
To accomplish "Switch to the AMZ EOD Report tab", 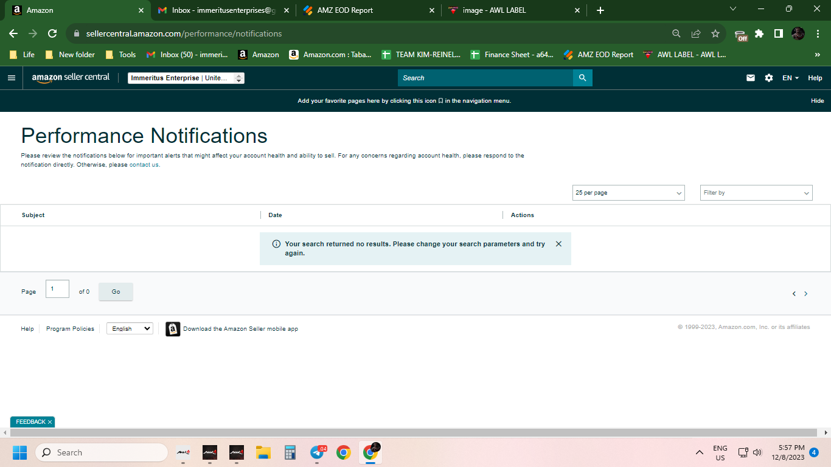I will pyautogui.click(x=369, y=10).
